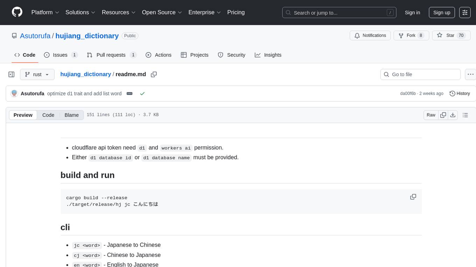Open the Asutorufa owner profile link
This screenshot has width=476, height=267.
click(35, 36)
